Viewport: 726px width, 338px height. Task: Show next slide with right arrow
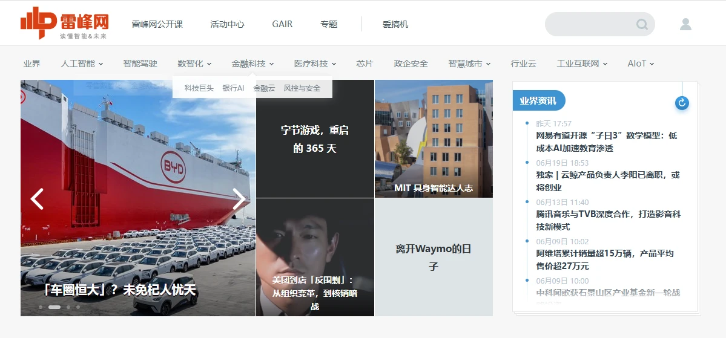[x=239, y=199]
